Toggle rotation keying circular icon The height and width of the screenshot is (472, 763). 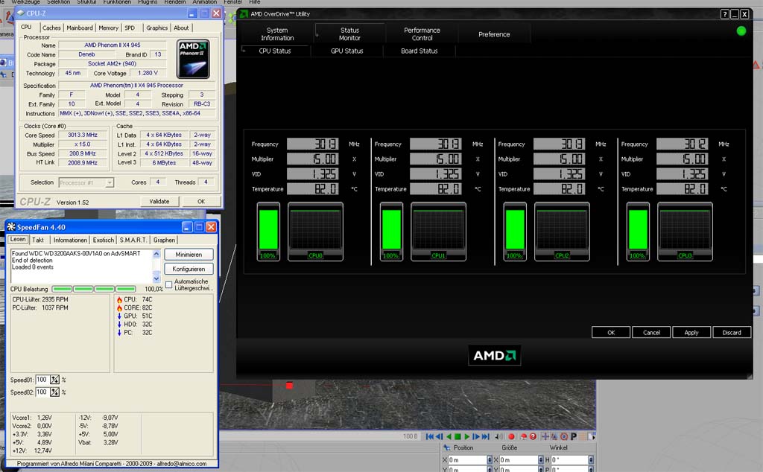tap(564, 436)
